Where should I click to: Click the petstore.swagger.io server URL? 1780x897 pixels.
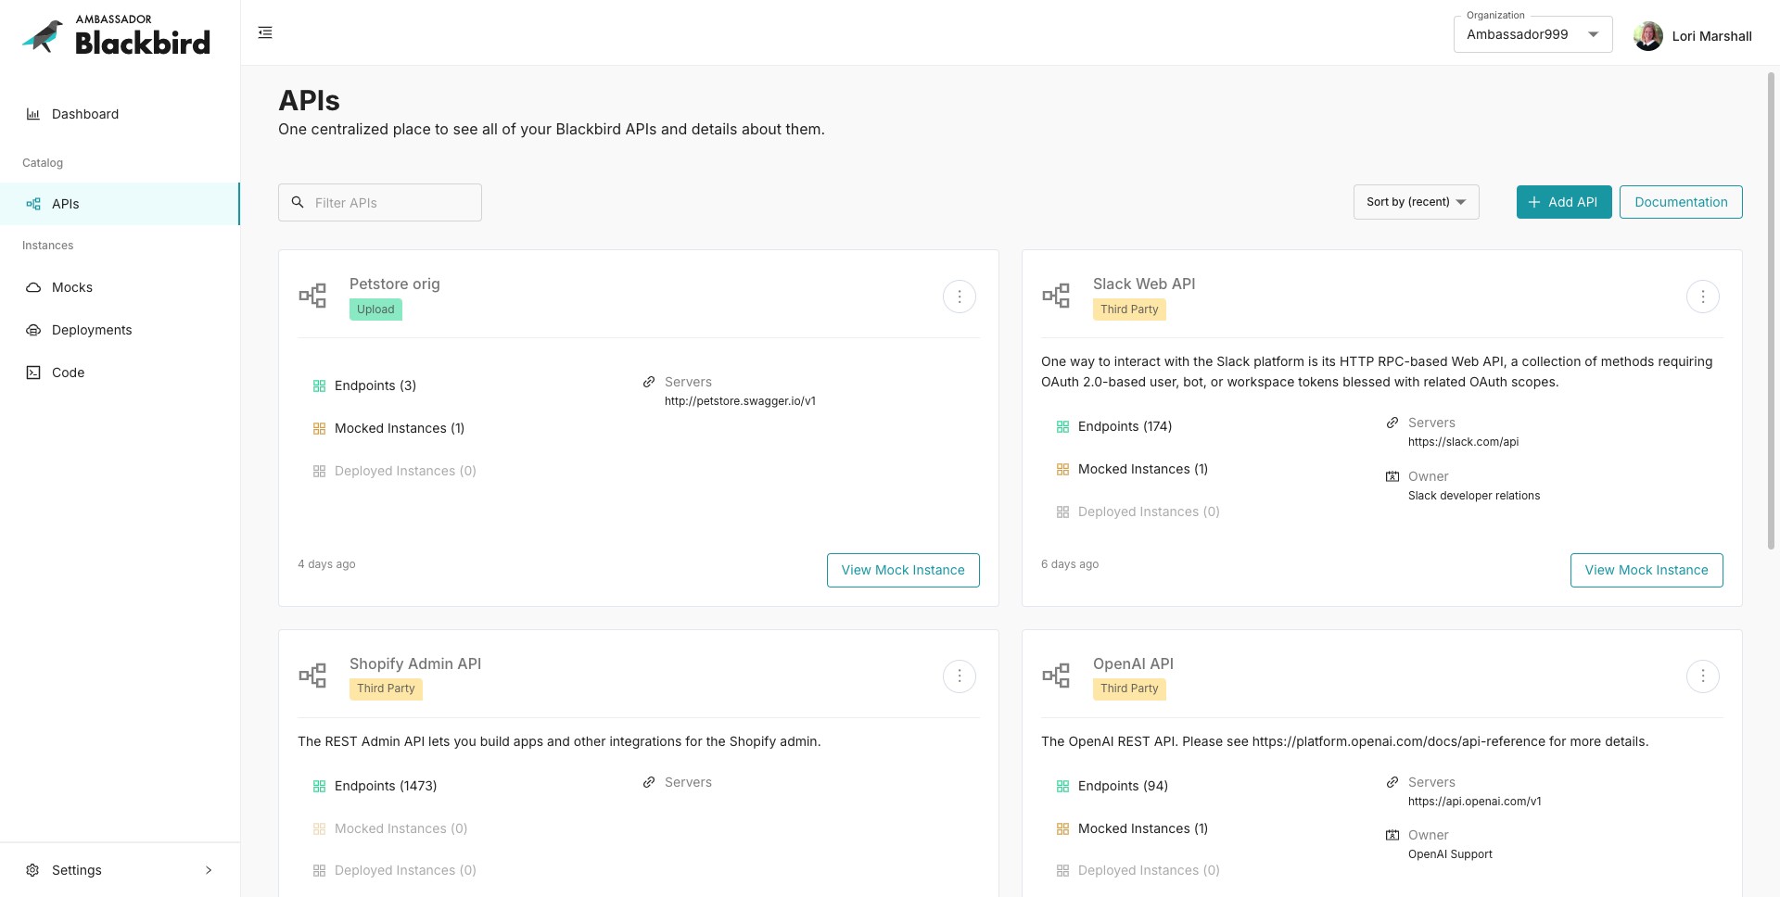(x=740, y=401)
